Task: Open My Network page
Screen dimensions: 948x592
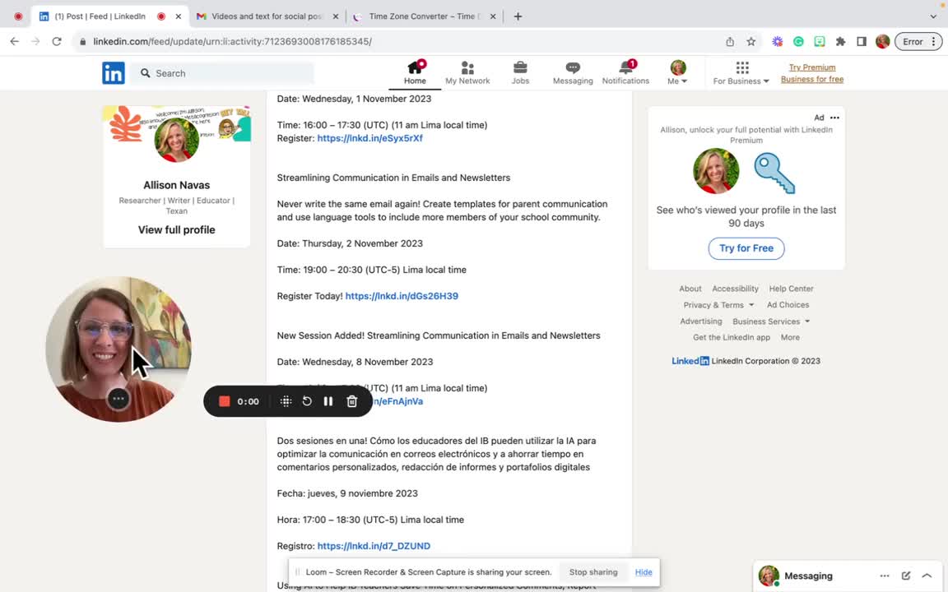Action: 467,72
